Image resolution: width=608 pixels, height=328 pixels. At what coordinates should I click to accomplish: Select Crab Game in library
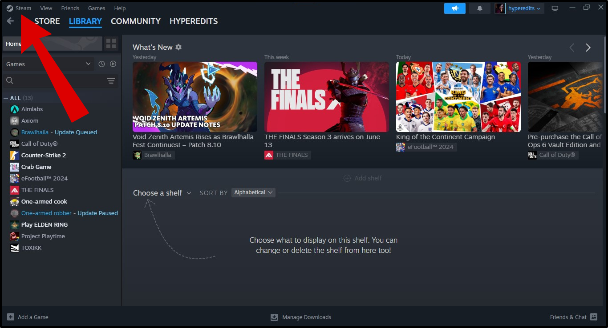pyautogui.click(x=36, y=167)
